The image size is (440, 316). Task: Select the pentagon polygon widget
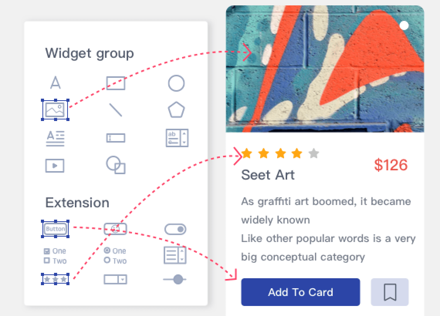coord(176,110)
